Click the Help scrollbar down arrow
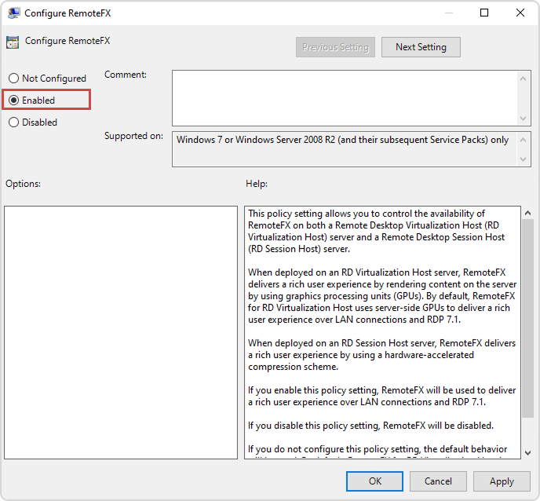The image size is (540, 501). point(527,453)
